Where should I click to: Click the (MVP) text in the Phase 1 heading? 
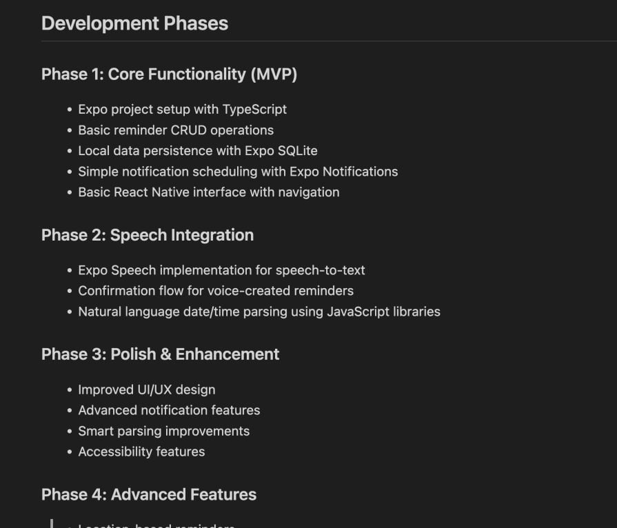(274, 74)
